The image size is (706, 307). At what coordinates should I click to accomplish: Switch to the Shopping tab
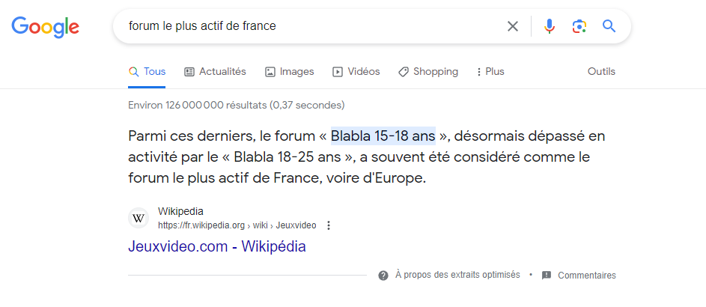coord(428,72)
